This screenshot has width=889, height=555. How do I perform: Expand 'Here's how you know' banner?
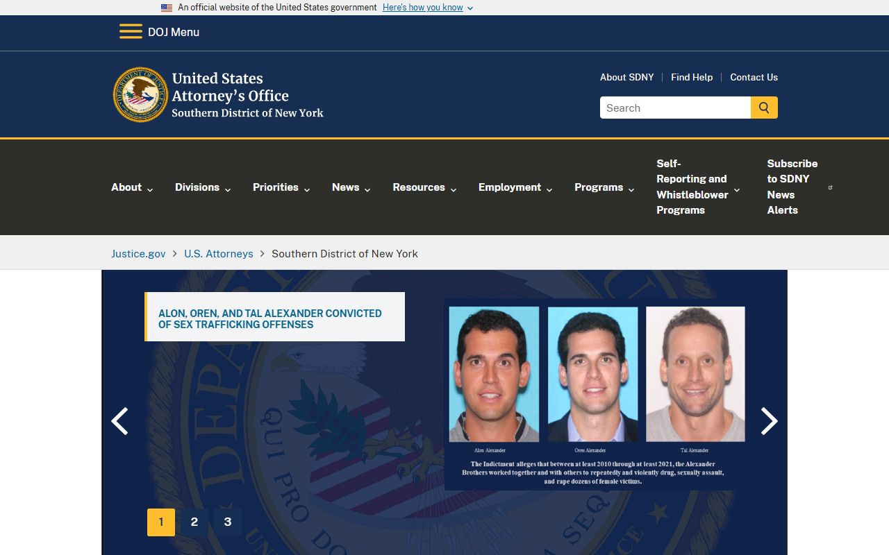coord(428,8)
